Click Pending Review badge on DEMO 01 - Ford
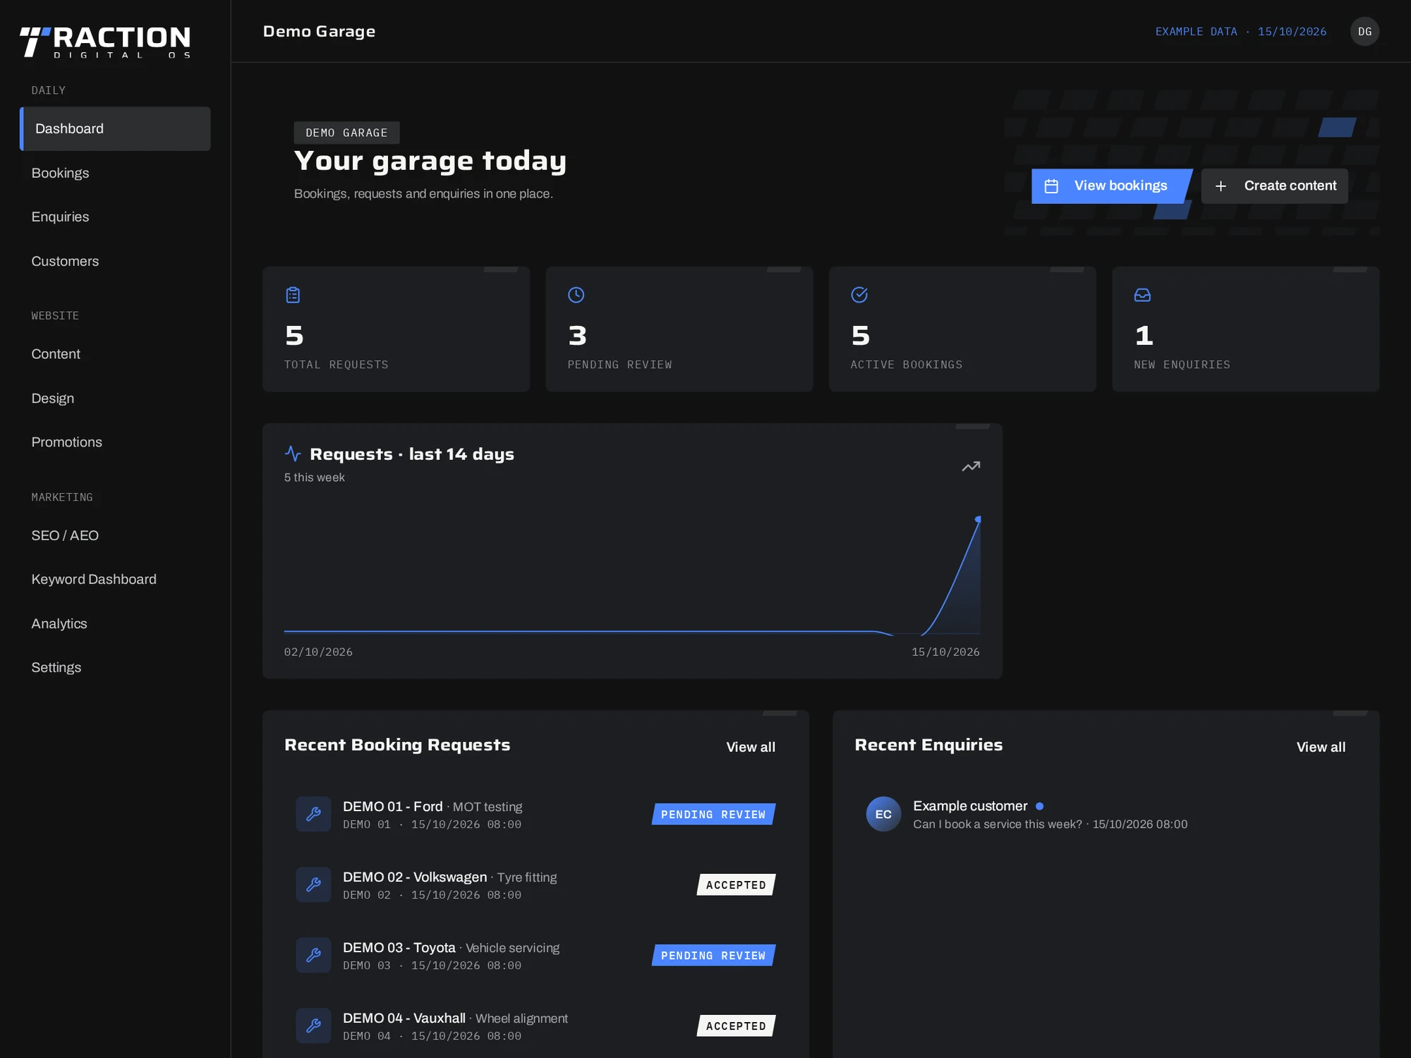Screen dimensions: 1411x1058 pos(713,814)
